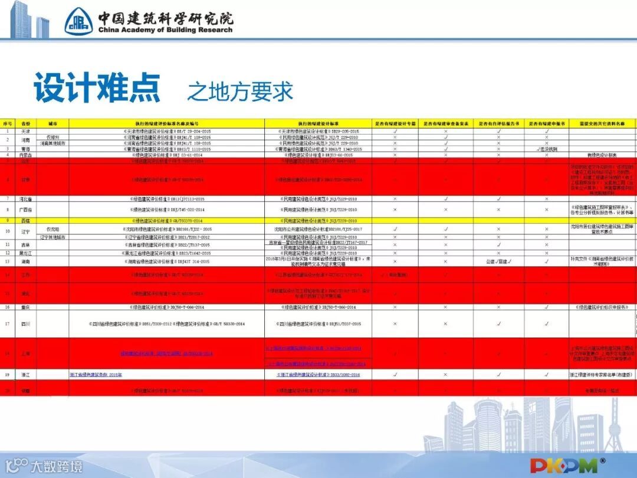Viewport: 637px width, 478px height.
Task: Select the 湖南 province cell
Action: 25,261
